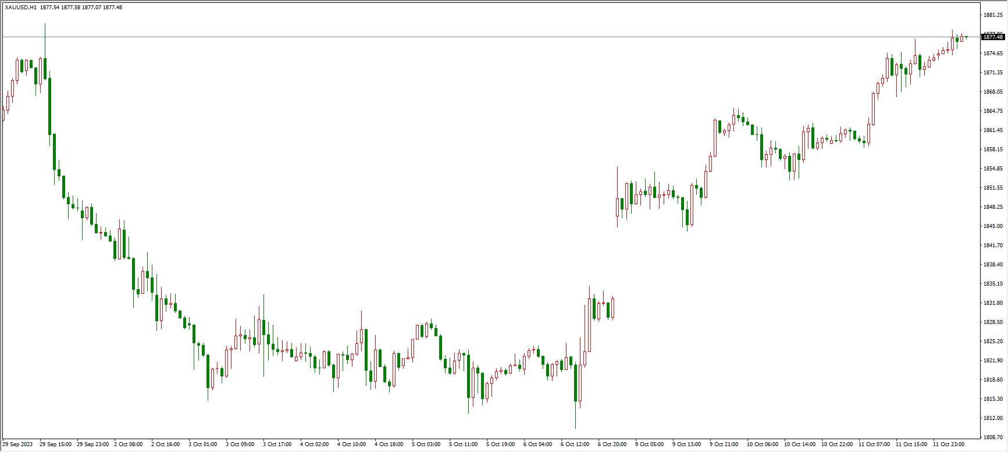Select the 10 Oct 14:00 time label

coord(800,445)
